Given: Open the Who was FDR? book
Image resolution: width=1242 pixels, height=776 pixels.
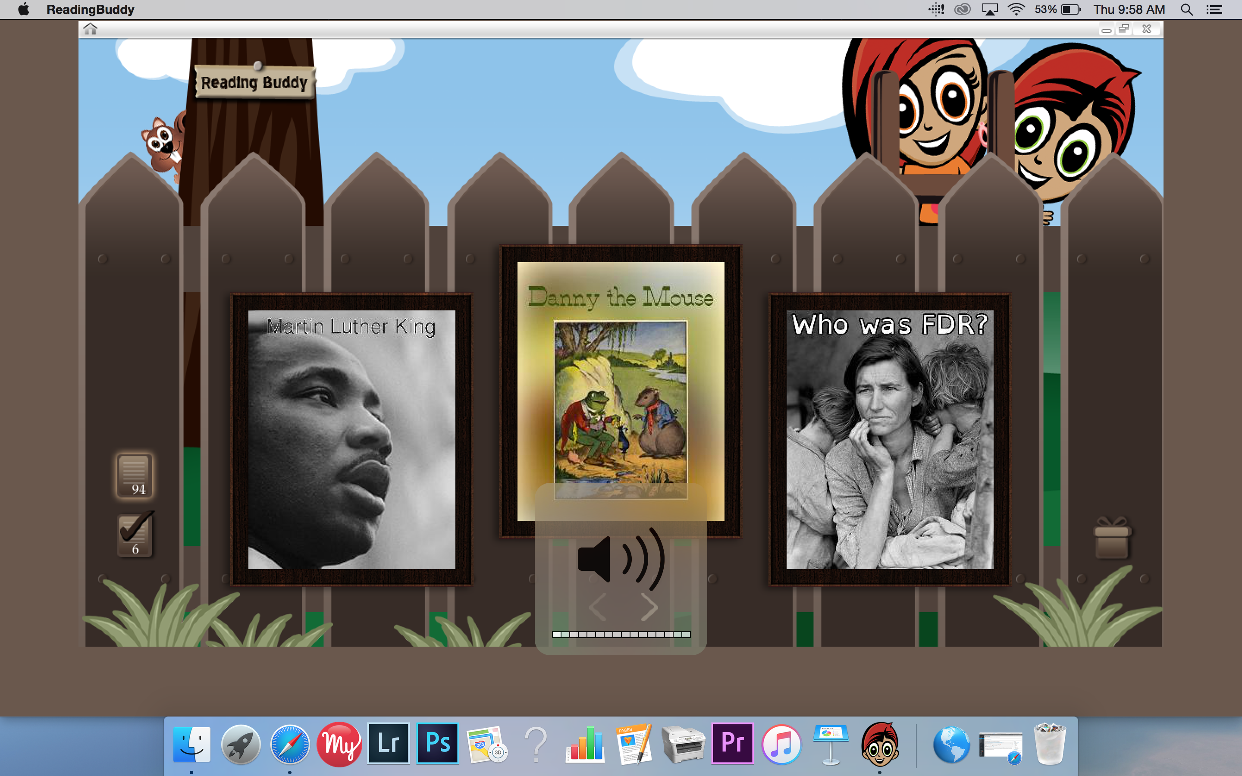Looking at the screenshot, I should click(889, 439).
